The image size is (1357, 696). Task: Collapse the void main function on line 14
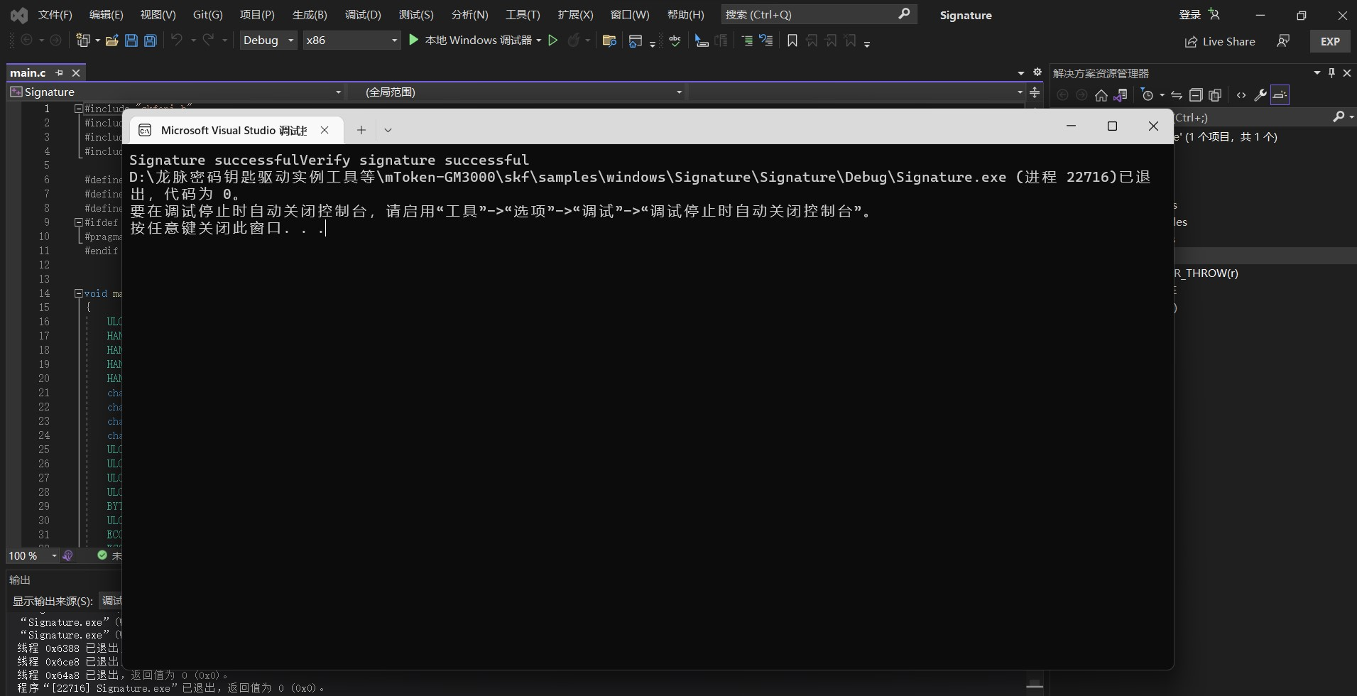click(79, 293)
